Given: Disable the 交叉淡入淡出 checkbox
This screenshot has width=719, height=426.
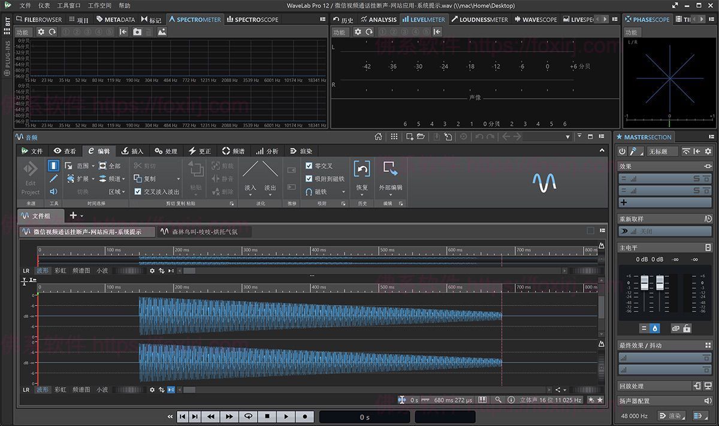Looking at the screenshot, I should point(138,192).
